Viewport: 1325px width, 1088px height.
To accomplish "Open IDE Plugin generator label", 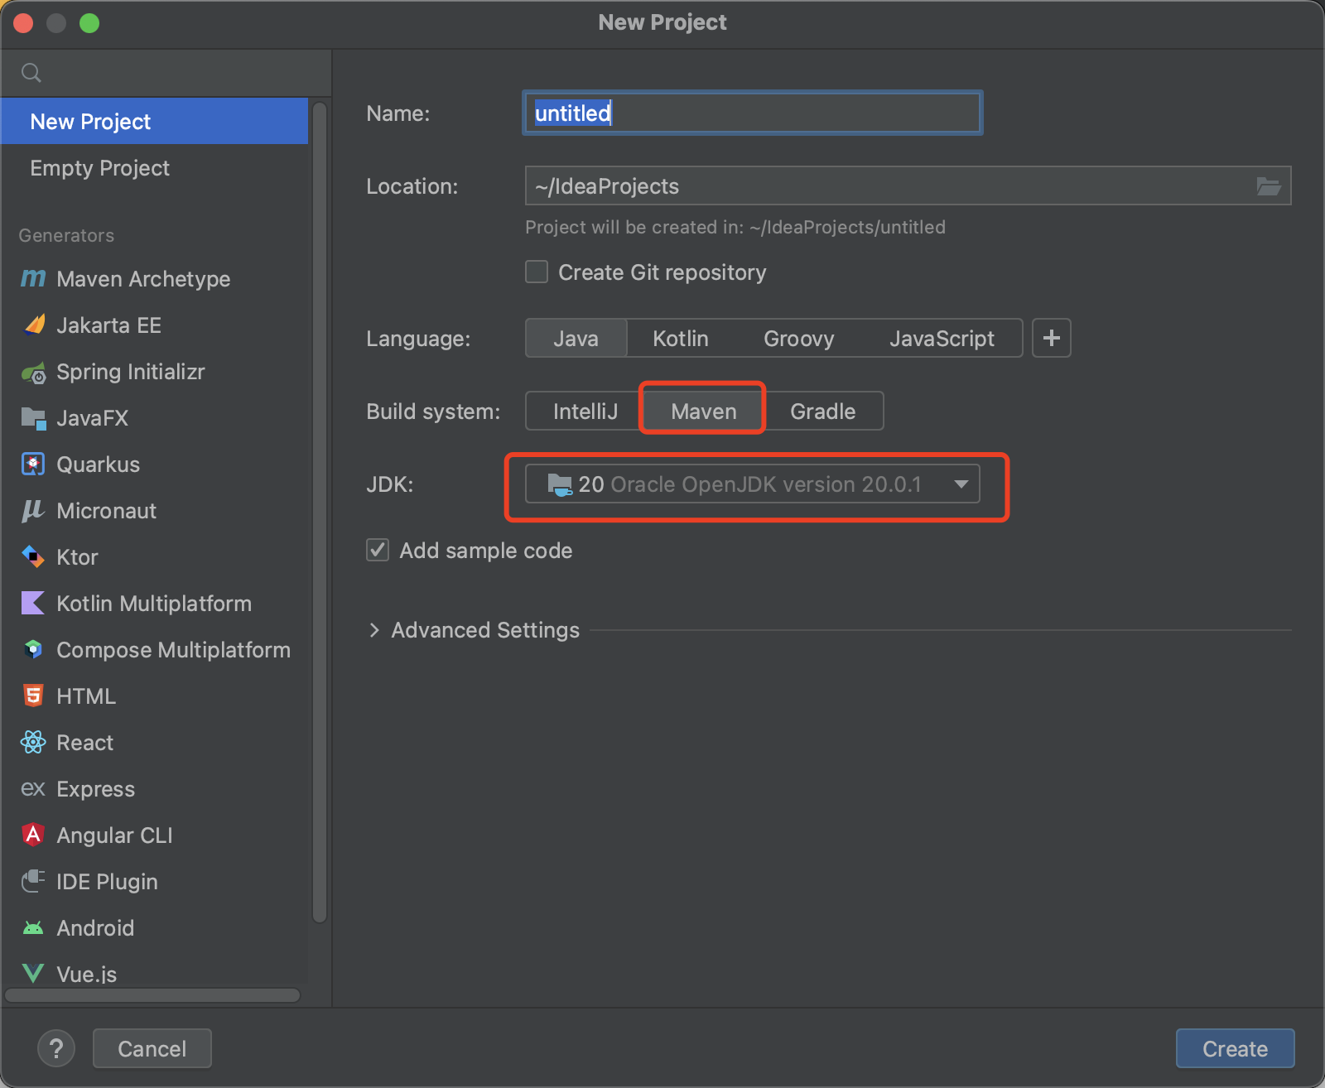I will (107, 882).
